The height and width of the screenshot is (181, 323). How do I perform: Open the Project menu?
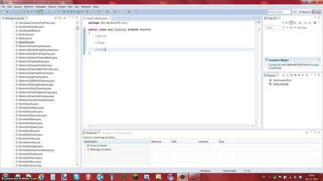pyautogui.click(x=62, y=7)
